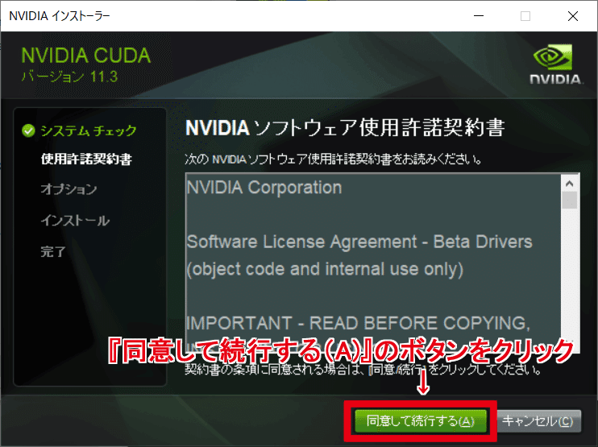The height and width of the screenshot is (447, 598).
Task: Minimize the NVIDIA インストーラー window
Action: pos(479,16)
